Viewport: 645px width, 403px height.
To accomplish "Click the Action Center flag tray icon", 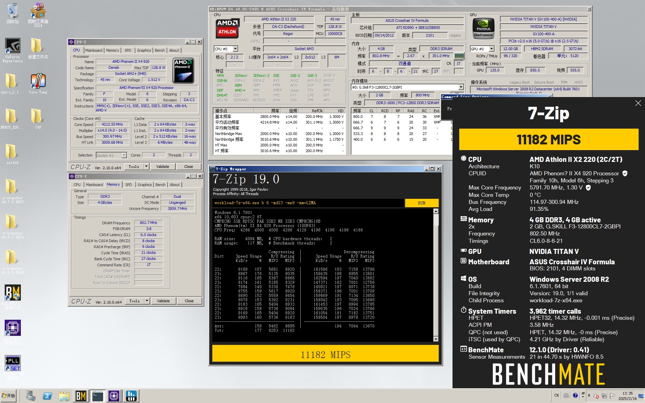I will (x=612, y=396).
